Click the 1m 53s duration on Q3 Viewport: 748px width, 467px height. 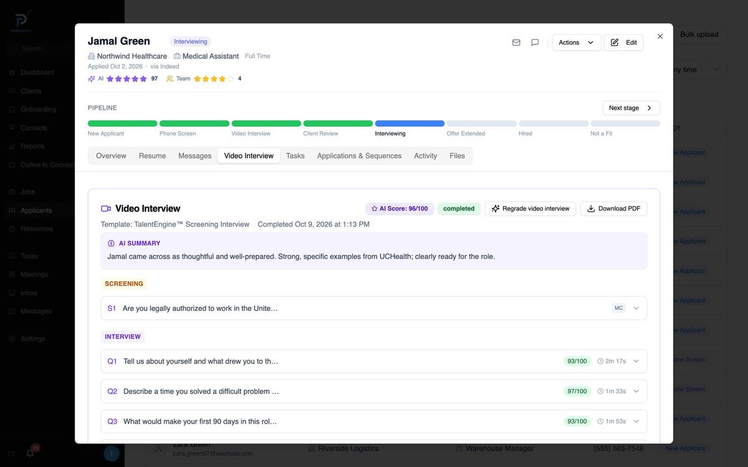(x=611, y=422)
